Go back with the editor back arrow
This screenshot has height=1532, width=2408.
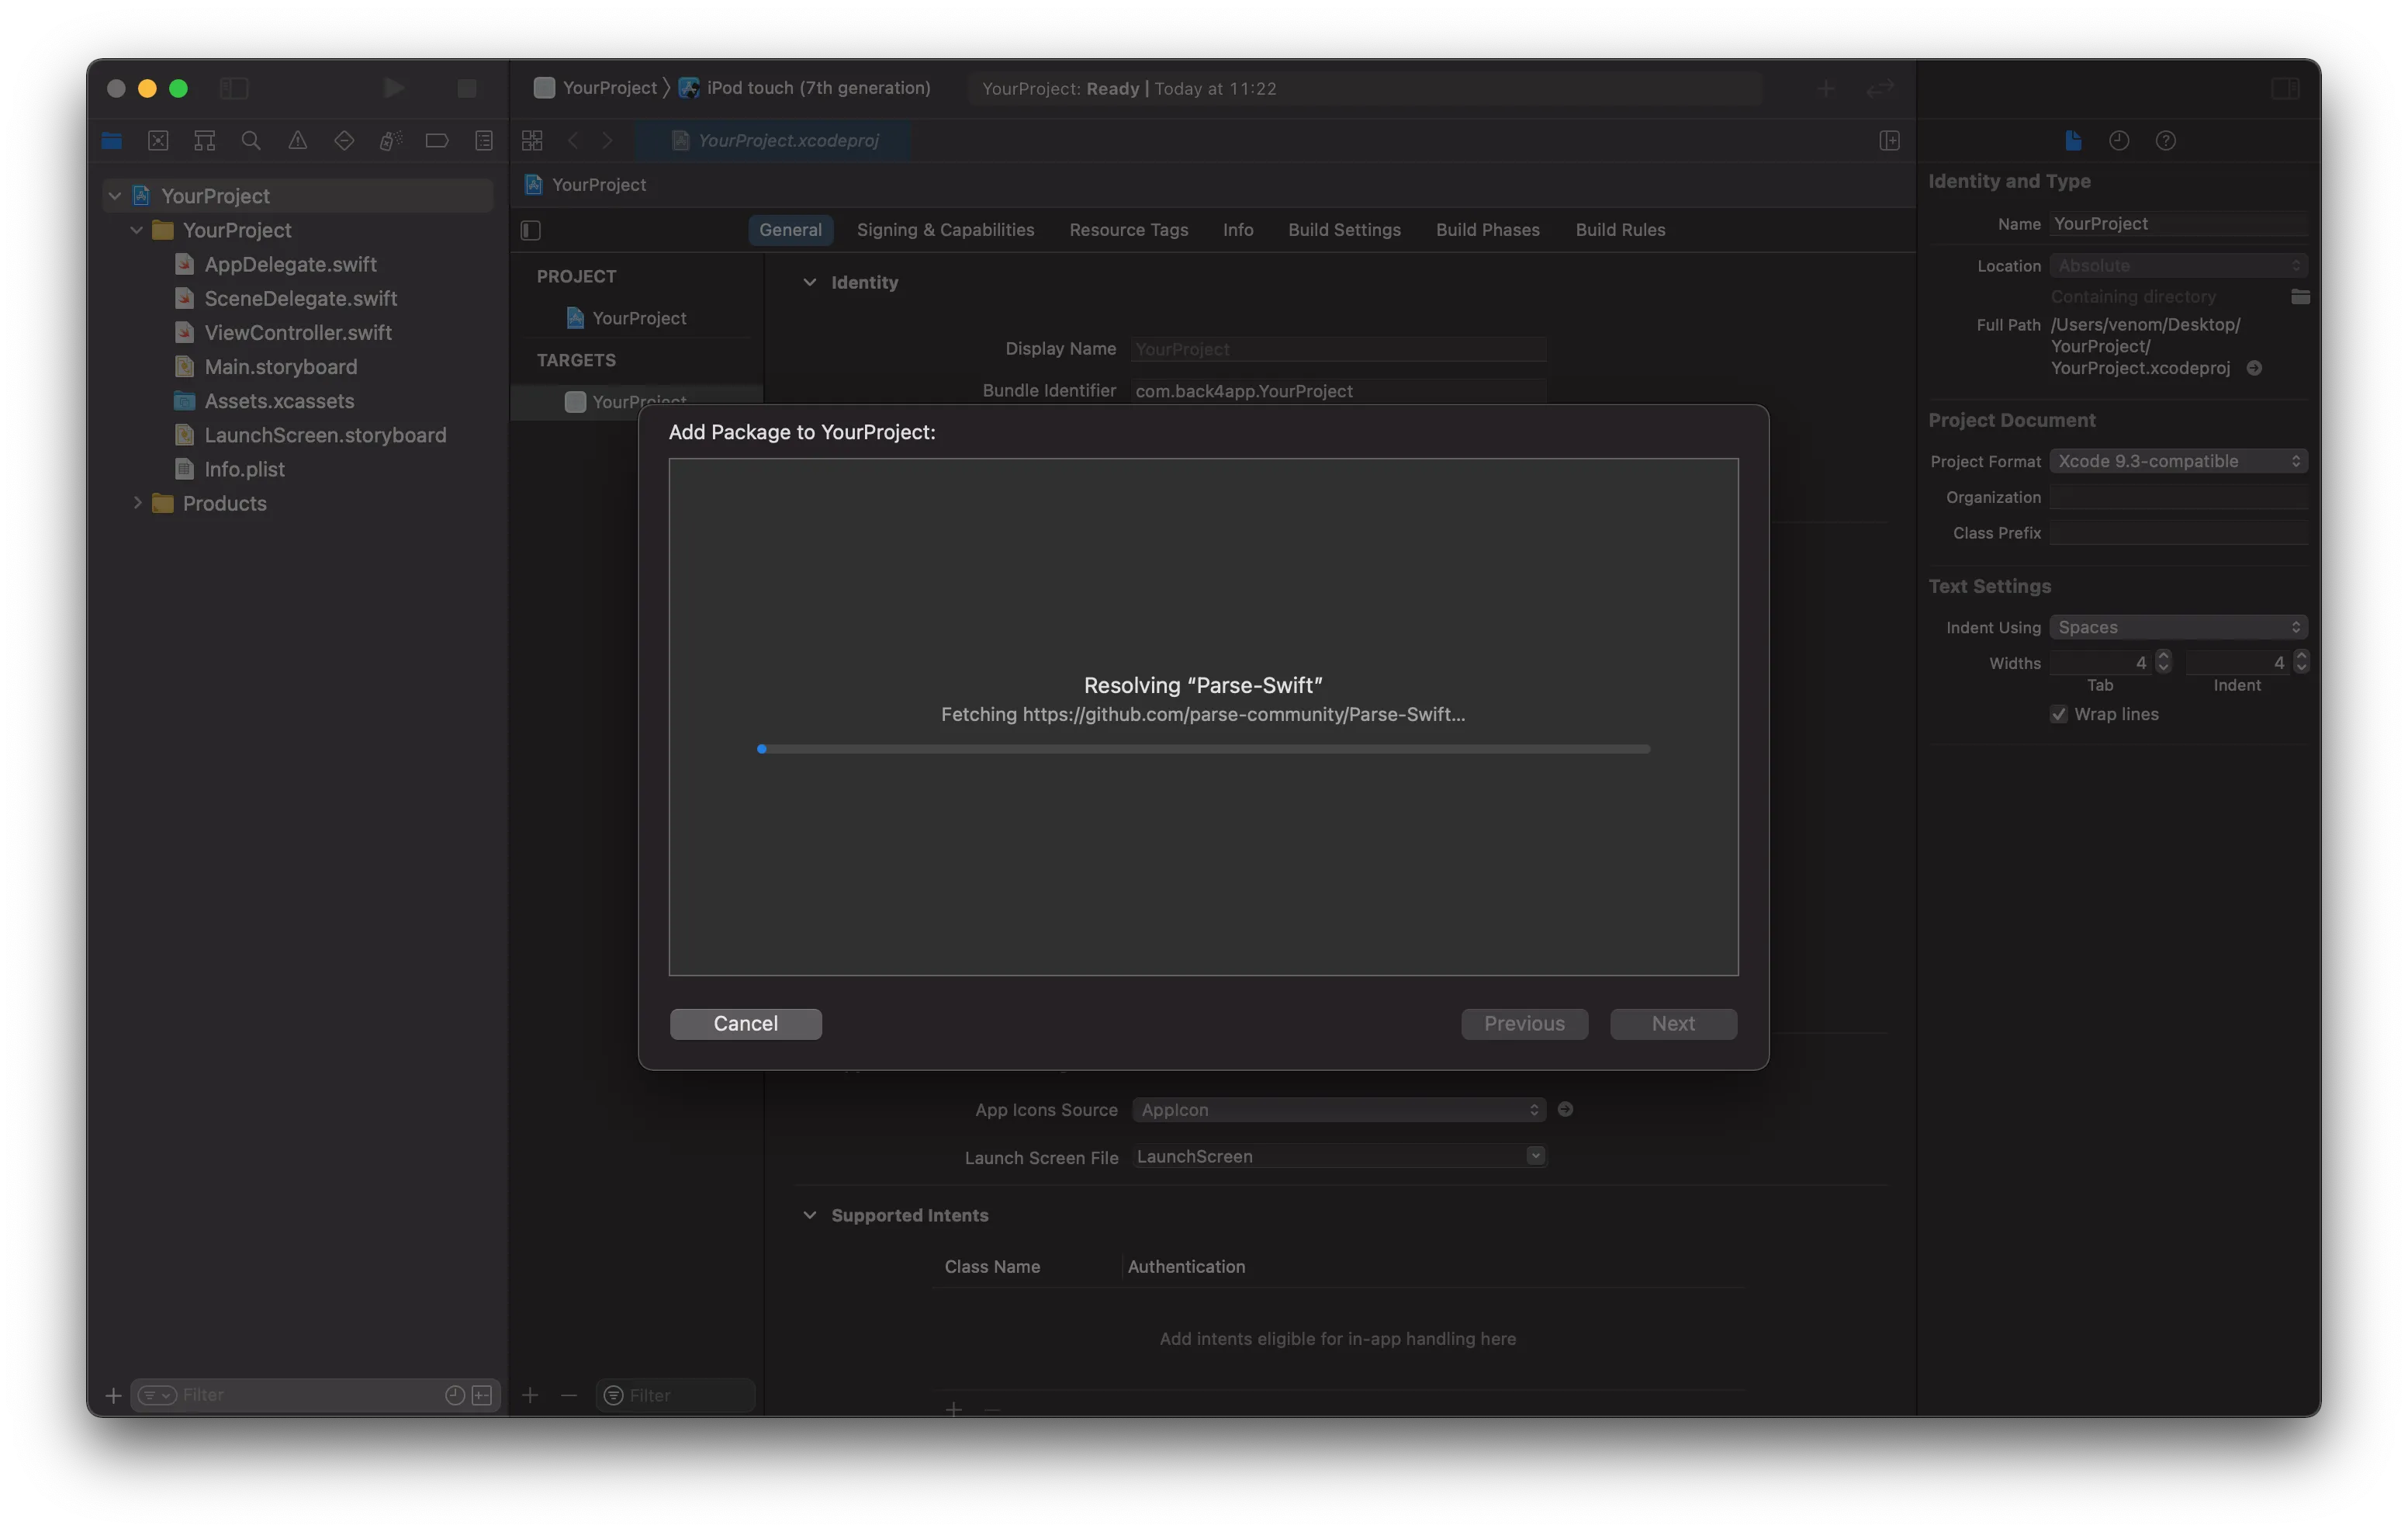point(573,141)
